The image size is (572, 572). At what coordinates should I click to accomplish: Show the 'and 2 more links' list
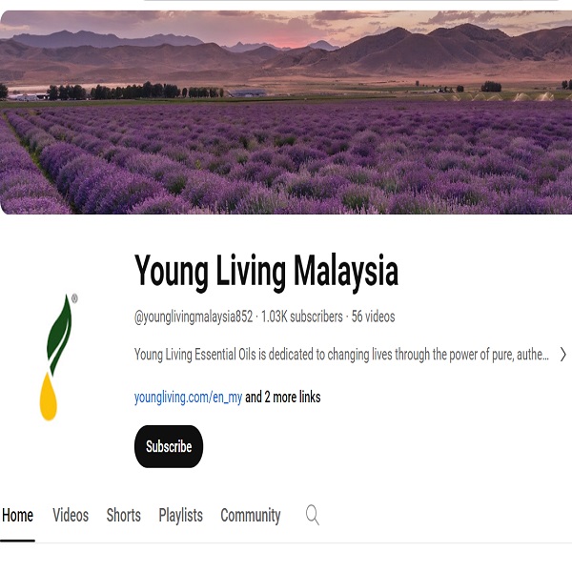(283, 397)
